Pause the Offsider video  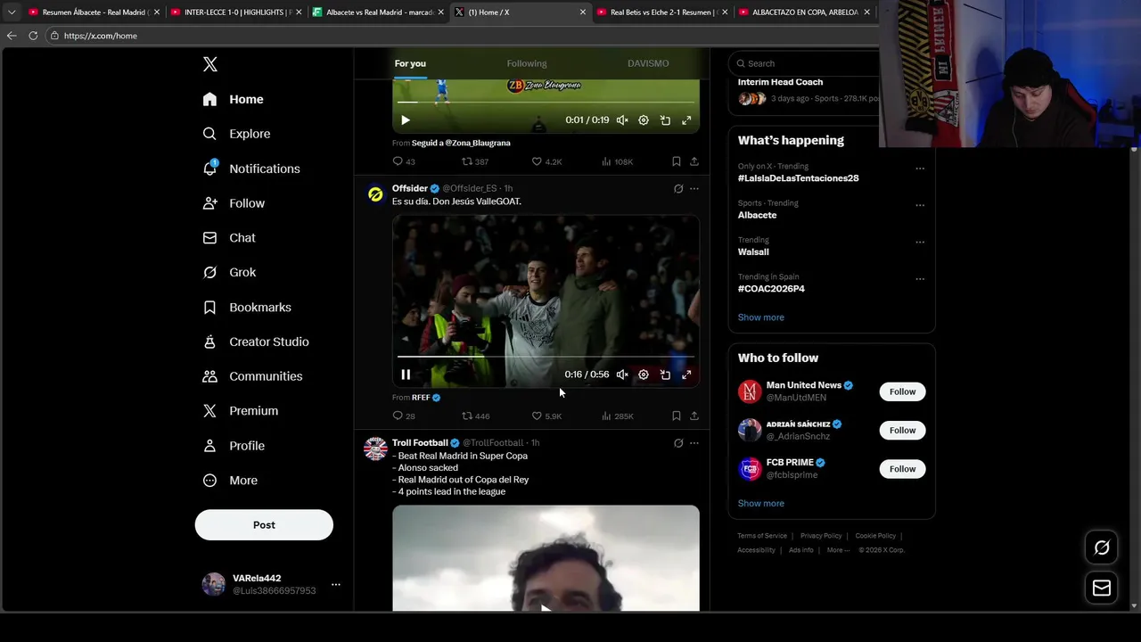pyautogui.click(x=406, y=374)
